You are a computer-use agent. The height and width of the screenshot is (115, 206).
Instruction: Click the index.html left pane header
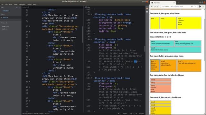click(x=26, y=7)
